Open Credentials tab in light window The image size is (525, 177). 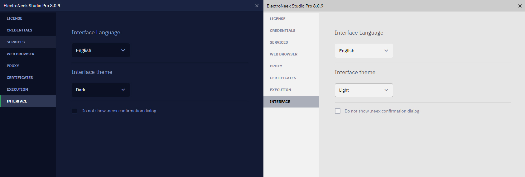(291, 31)
